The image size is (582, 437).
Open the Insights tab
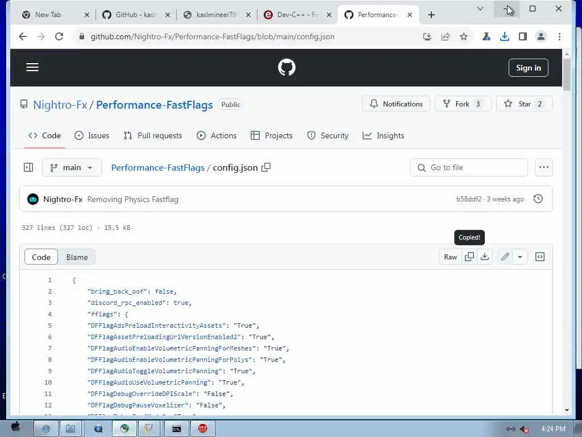384,135
